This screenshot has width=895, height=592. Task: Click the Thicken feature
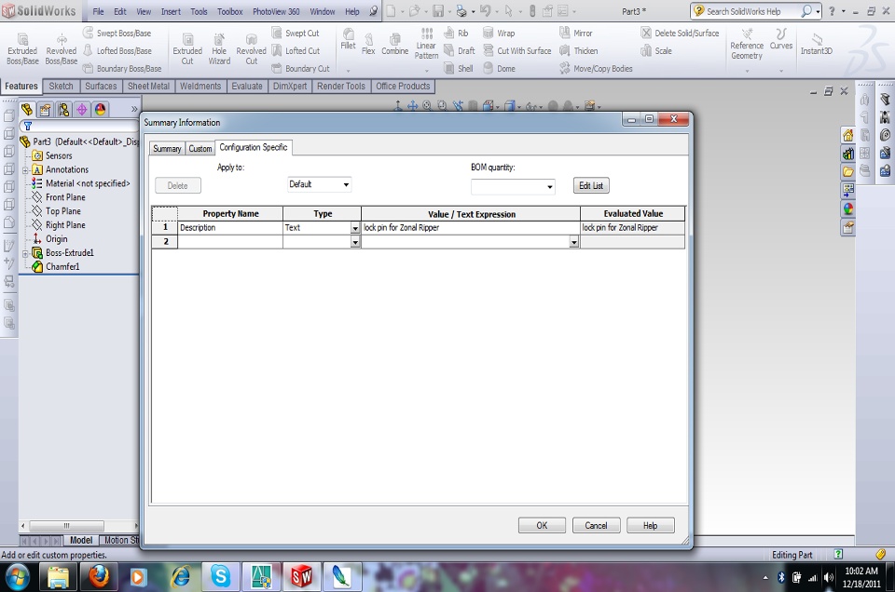(578, 50)
